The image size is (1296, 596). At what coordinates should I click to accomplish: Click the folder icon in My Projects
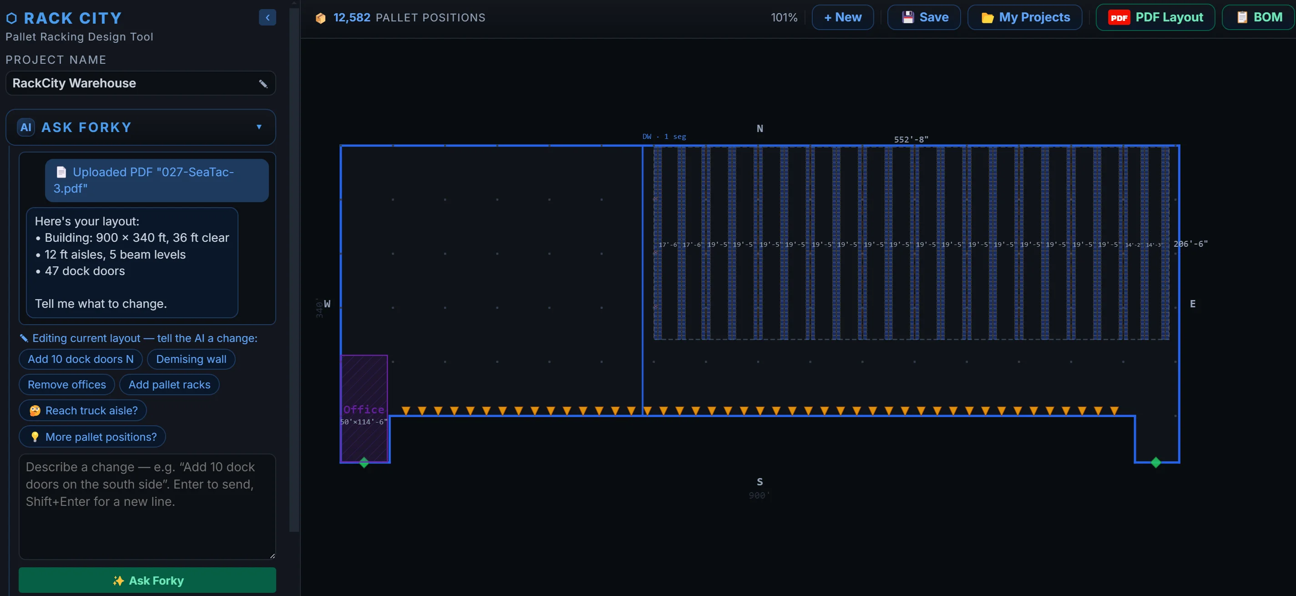(x=987, y=18)
